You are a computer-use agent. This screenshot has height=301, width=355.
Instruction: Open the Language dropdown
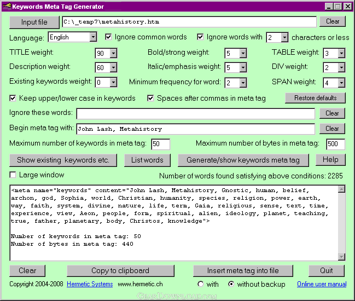coord(93,38)
